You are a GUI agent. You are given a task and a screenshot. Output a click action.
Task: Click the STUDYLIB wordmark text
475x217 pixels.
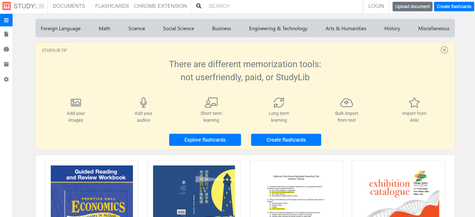tap(29, 6)
